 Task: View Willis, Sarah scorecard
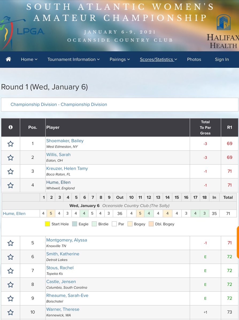tap(58, 154)
